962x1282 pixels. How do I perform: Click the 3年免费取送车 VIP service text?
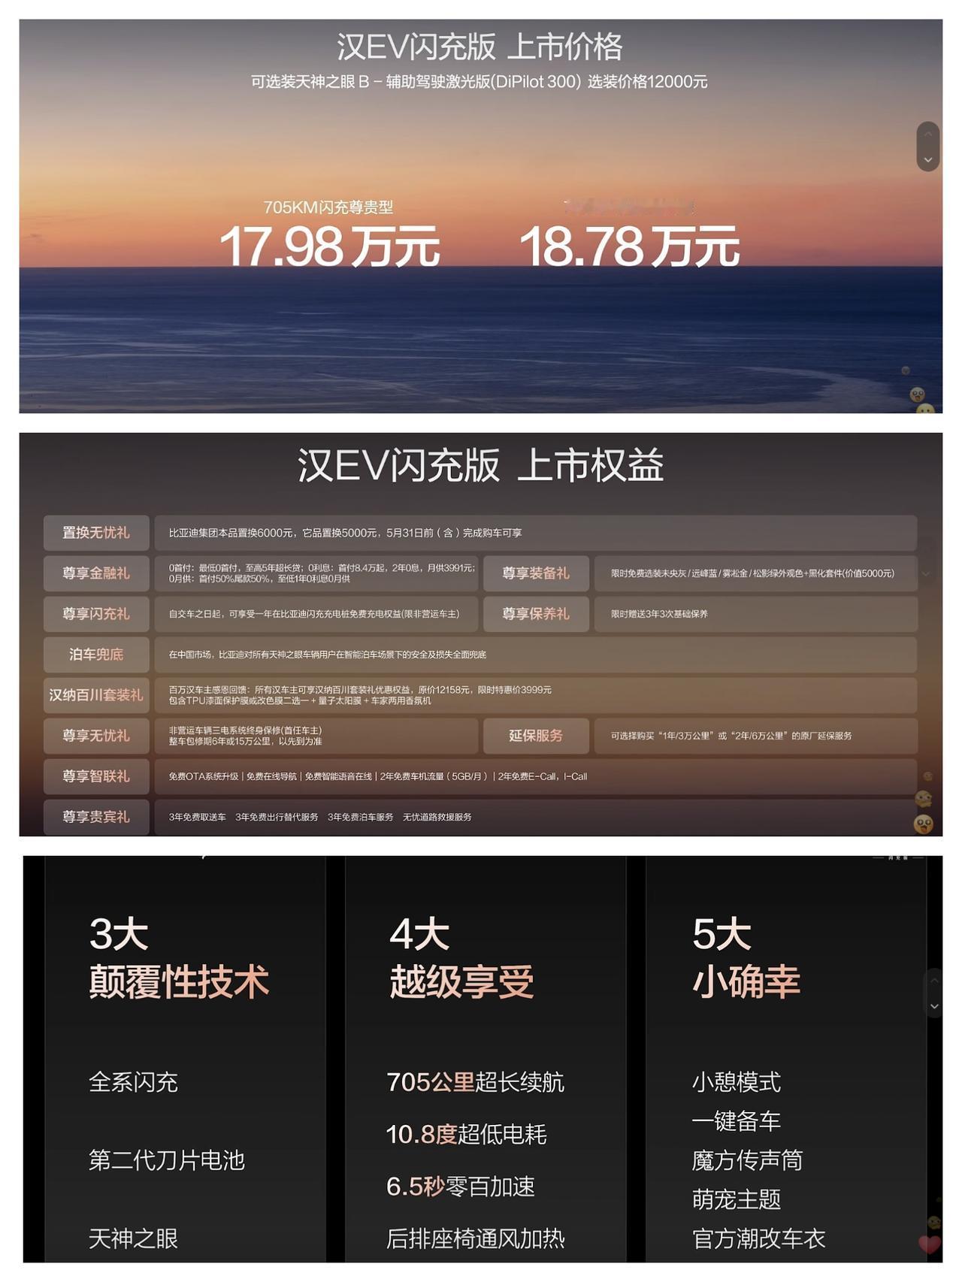[x=320, y=817]
